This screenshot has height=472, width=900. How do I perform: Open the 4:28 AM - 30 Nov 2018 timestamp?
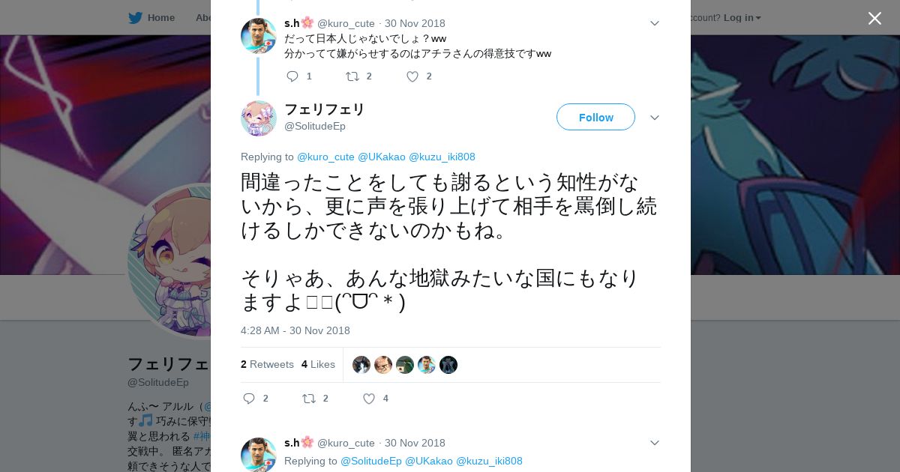295,330
